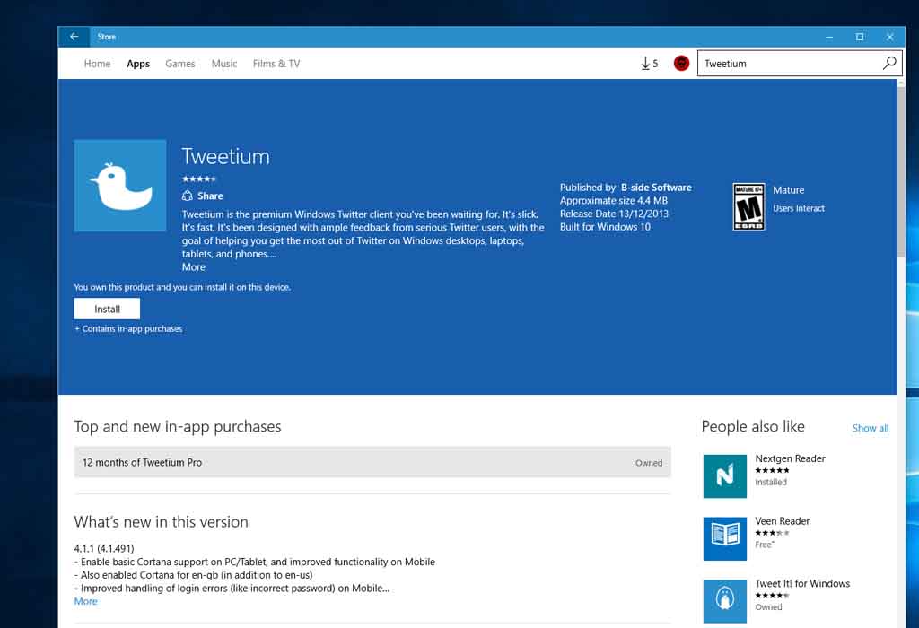Open the Veen Reader app icon

click(724, 538)
